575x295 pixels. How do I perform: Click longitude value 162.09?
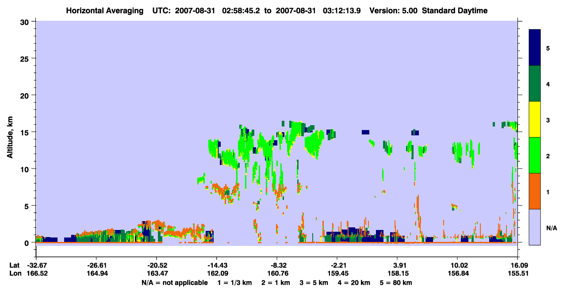pyautogui.click(x=217, y=274)
